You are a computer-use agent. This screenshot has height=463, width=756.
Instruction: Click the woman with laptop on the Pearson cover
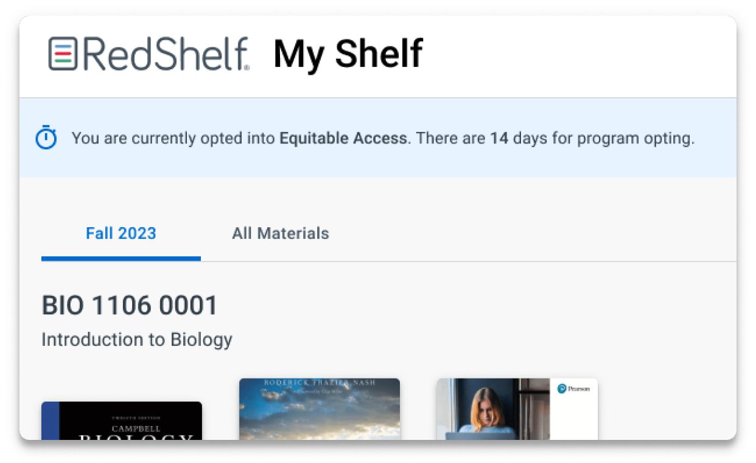487,416
